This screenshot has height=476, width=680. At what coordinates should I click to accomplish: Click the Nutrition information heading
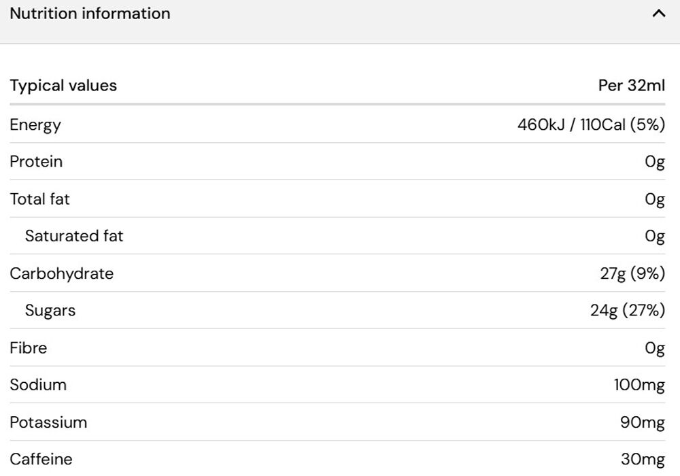pyautogui.click(x=90, y=14)
